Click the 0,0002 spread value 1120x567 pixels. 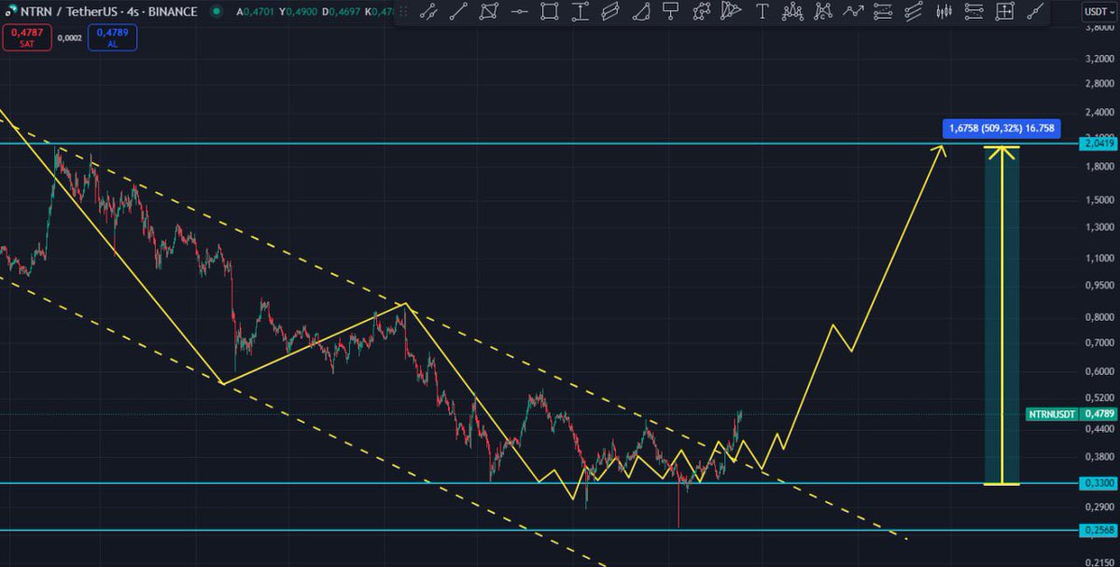coord(70,37)
